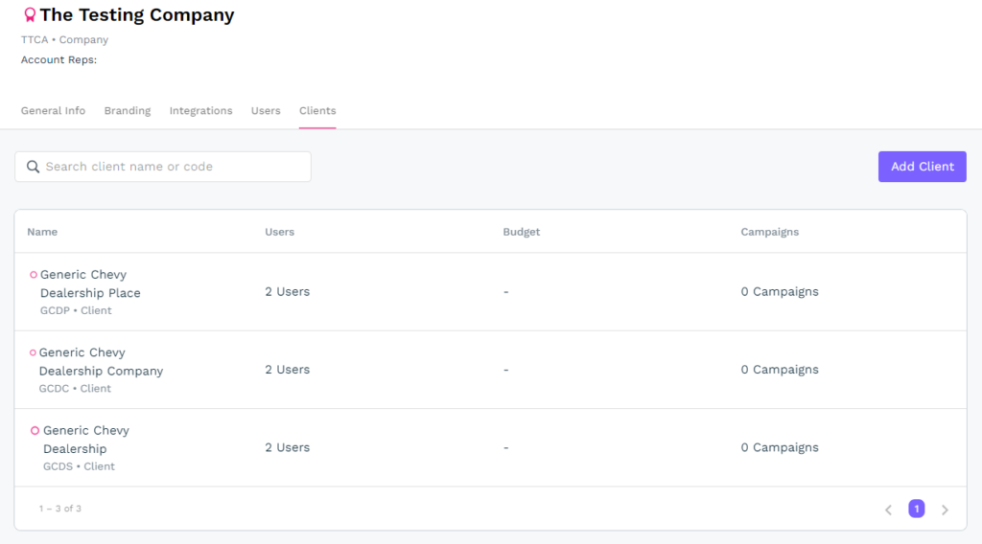Click the status circle icon for GCDS client
This screenshot has width=982, height=544.
point(35,431)
